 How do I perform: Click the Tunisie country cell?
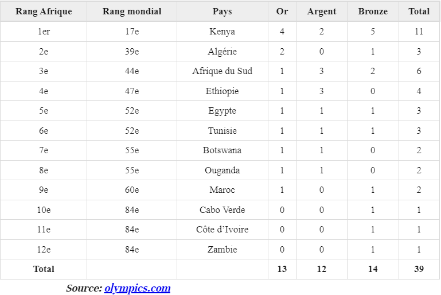222,131
